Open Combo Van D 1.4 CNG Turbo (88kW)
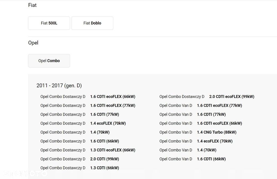This screenshot has width=277, height=179. [198, 132]
